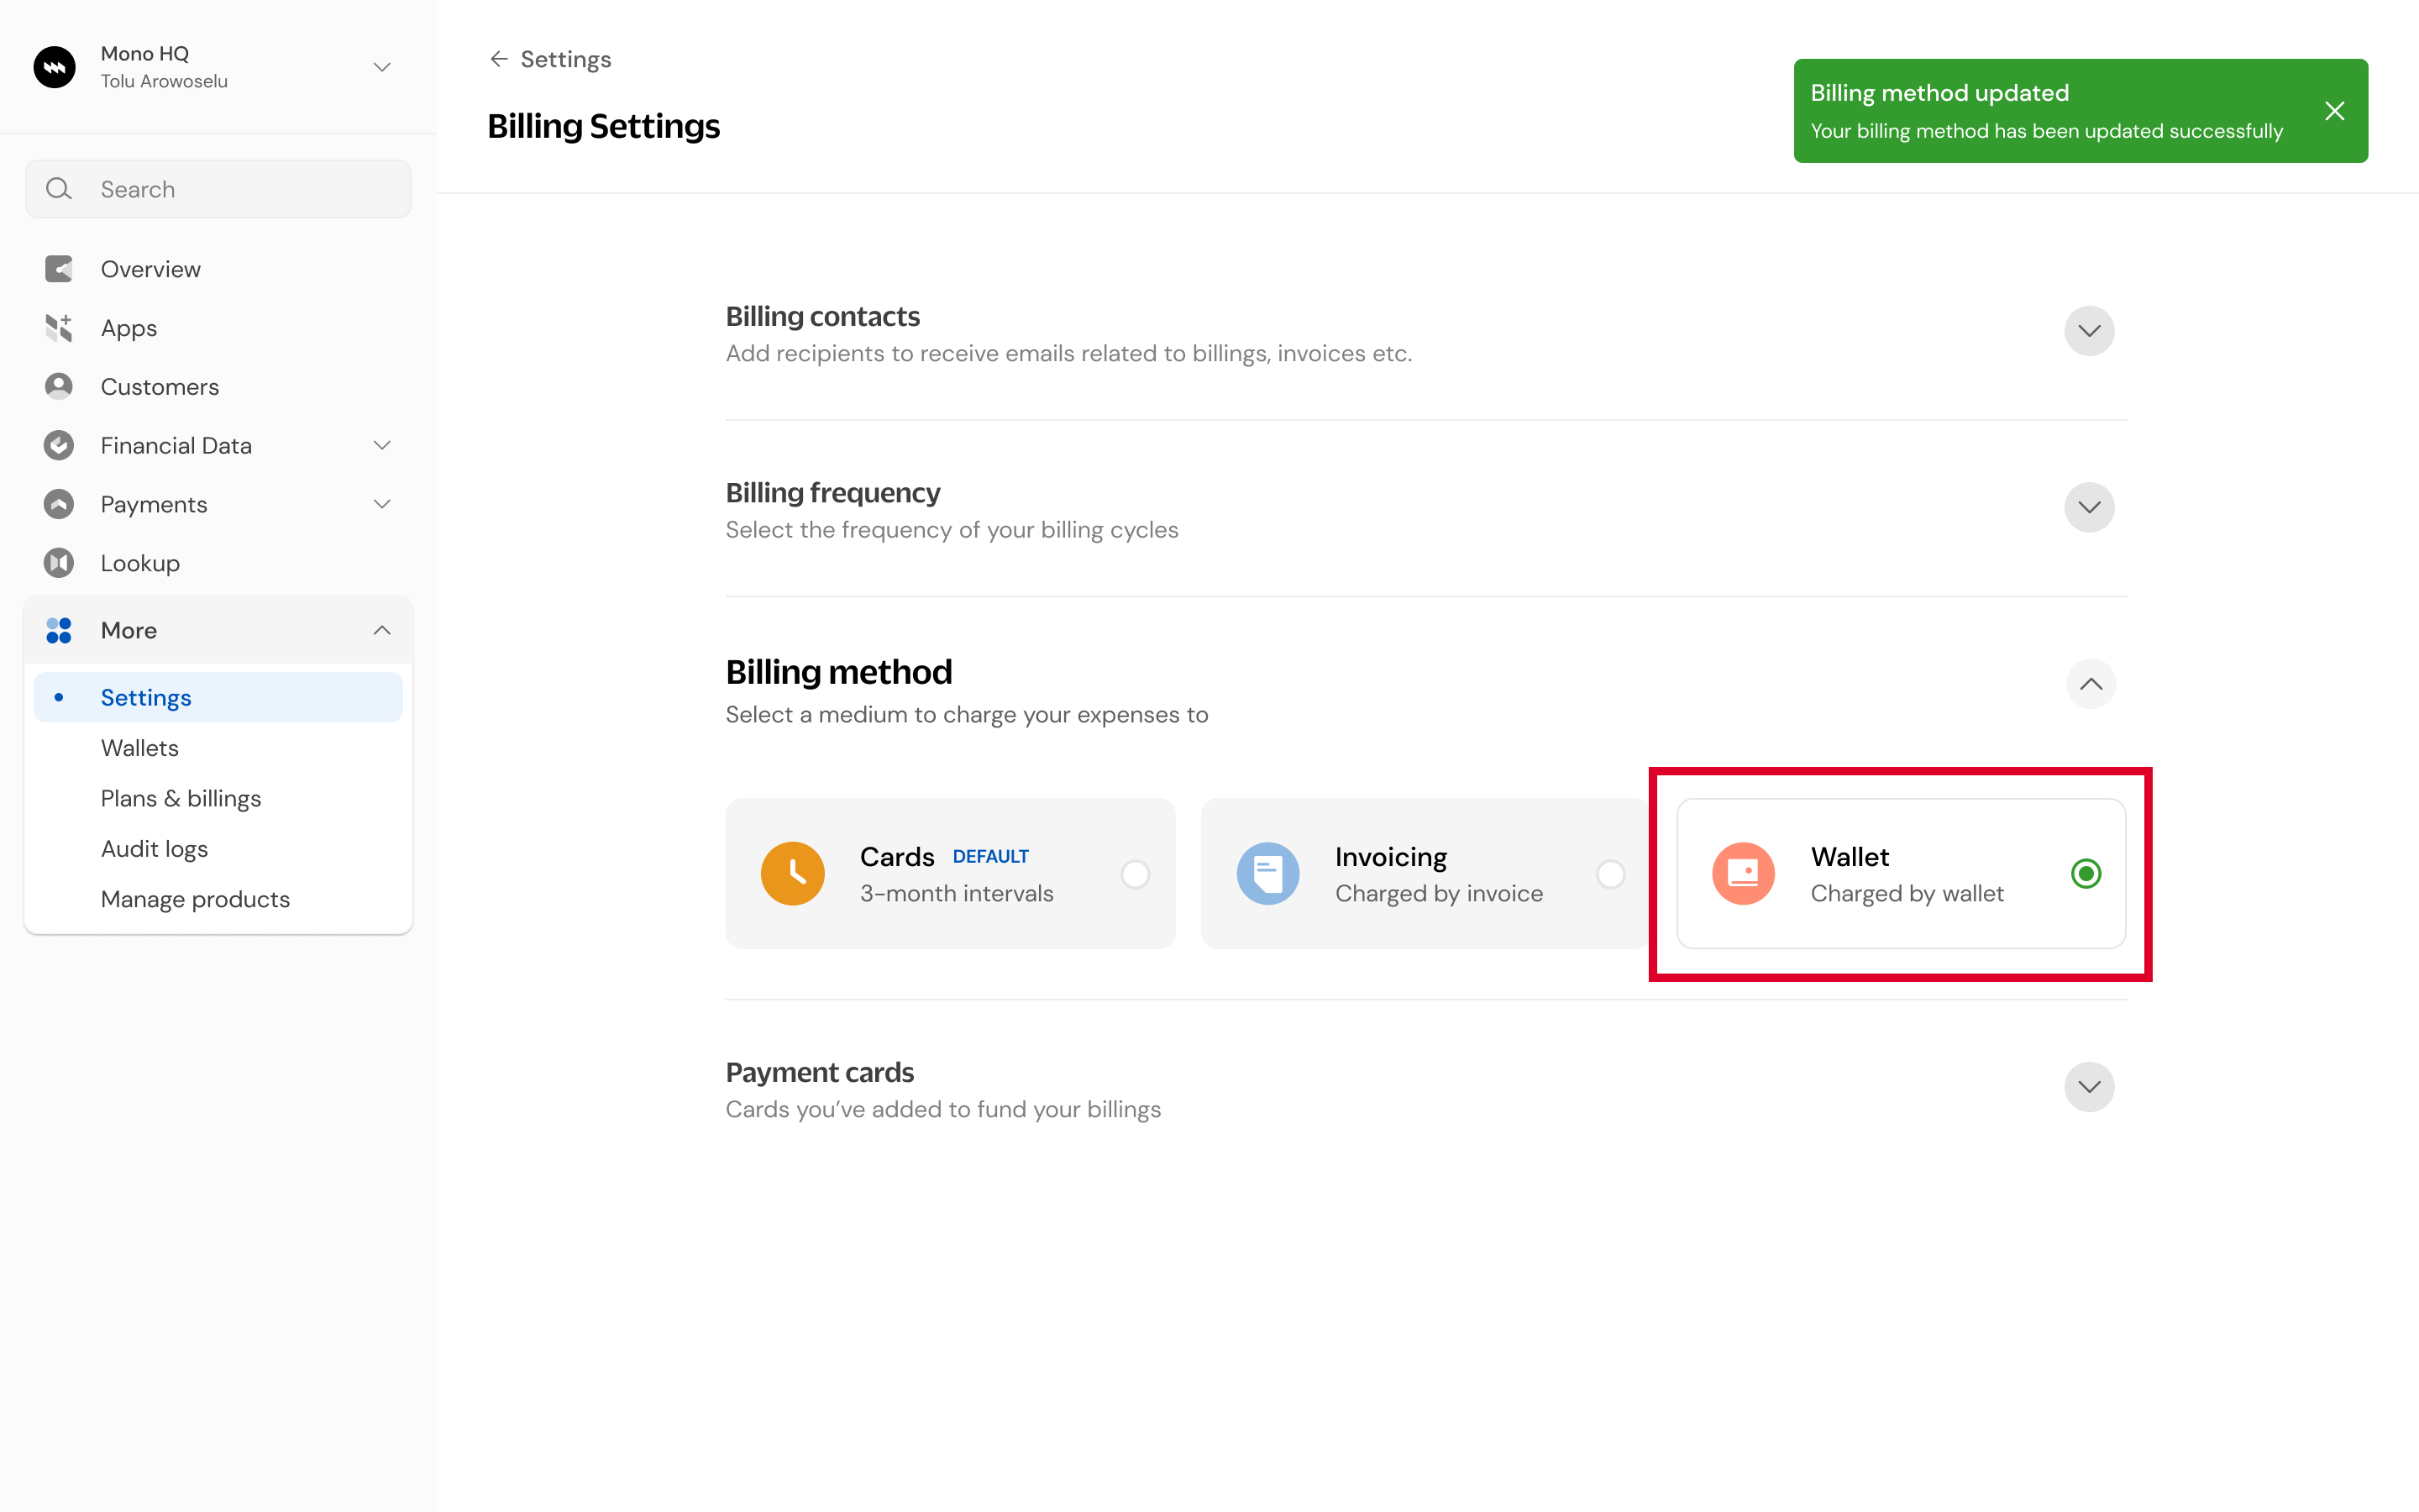Click the coral Wallet icon
The height and width of the screenshot is (1512, 2419).
(x=1744, y=874)
